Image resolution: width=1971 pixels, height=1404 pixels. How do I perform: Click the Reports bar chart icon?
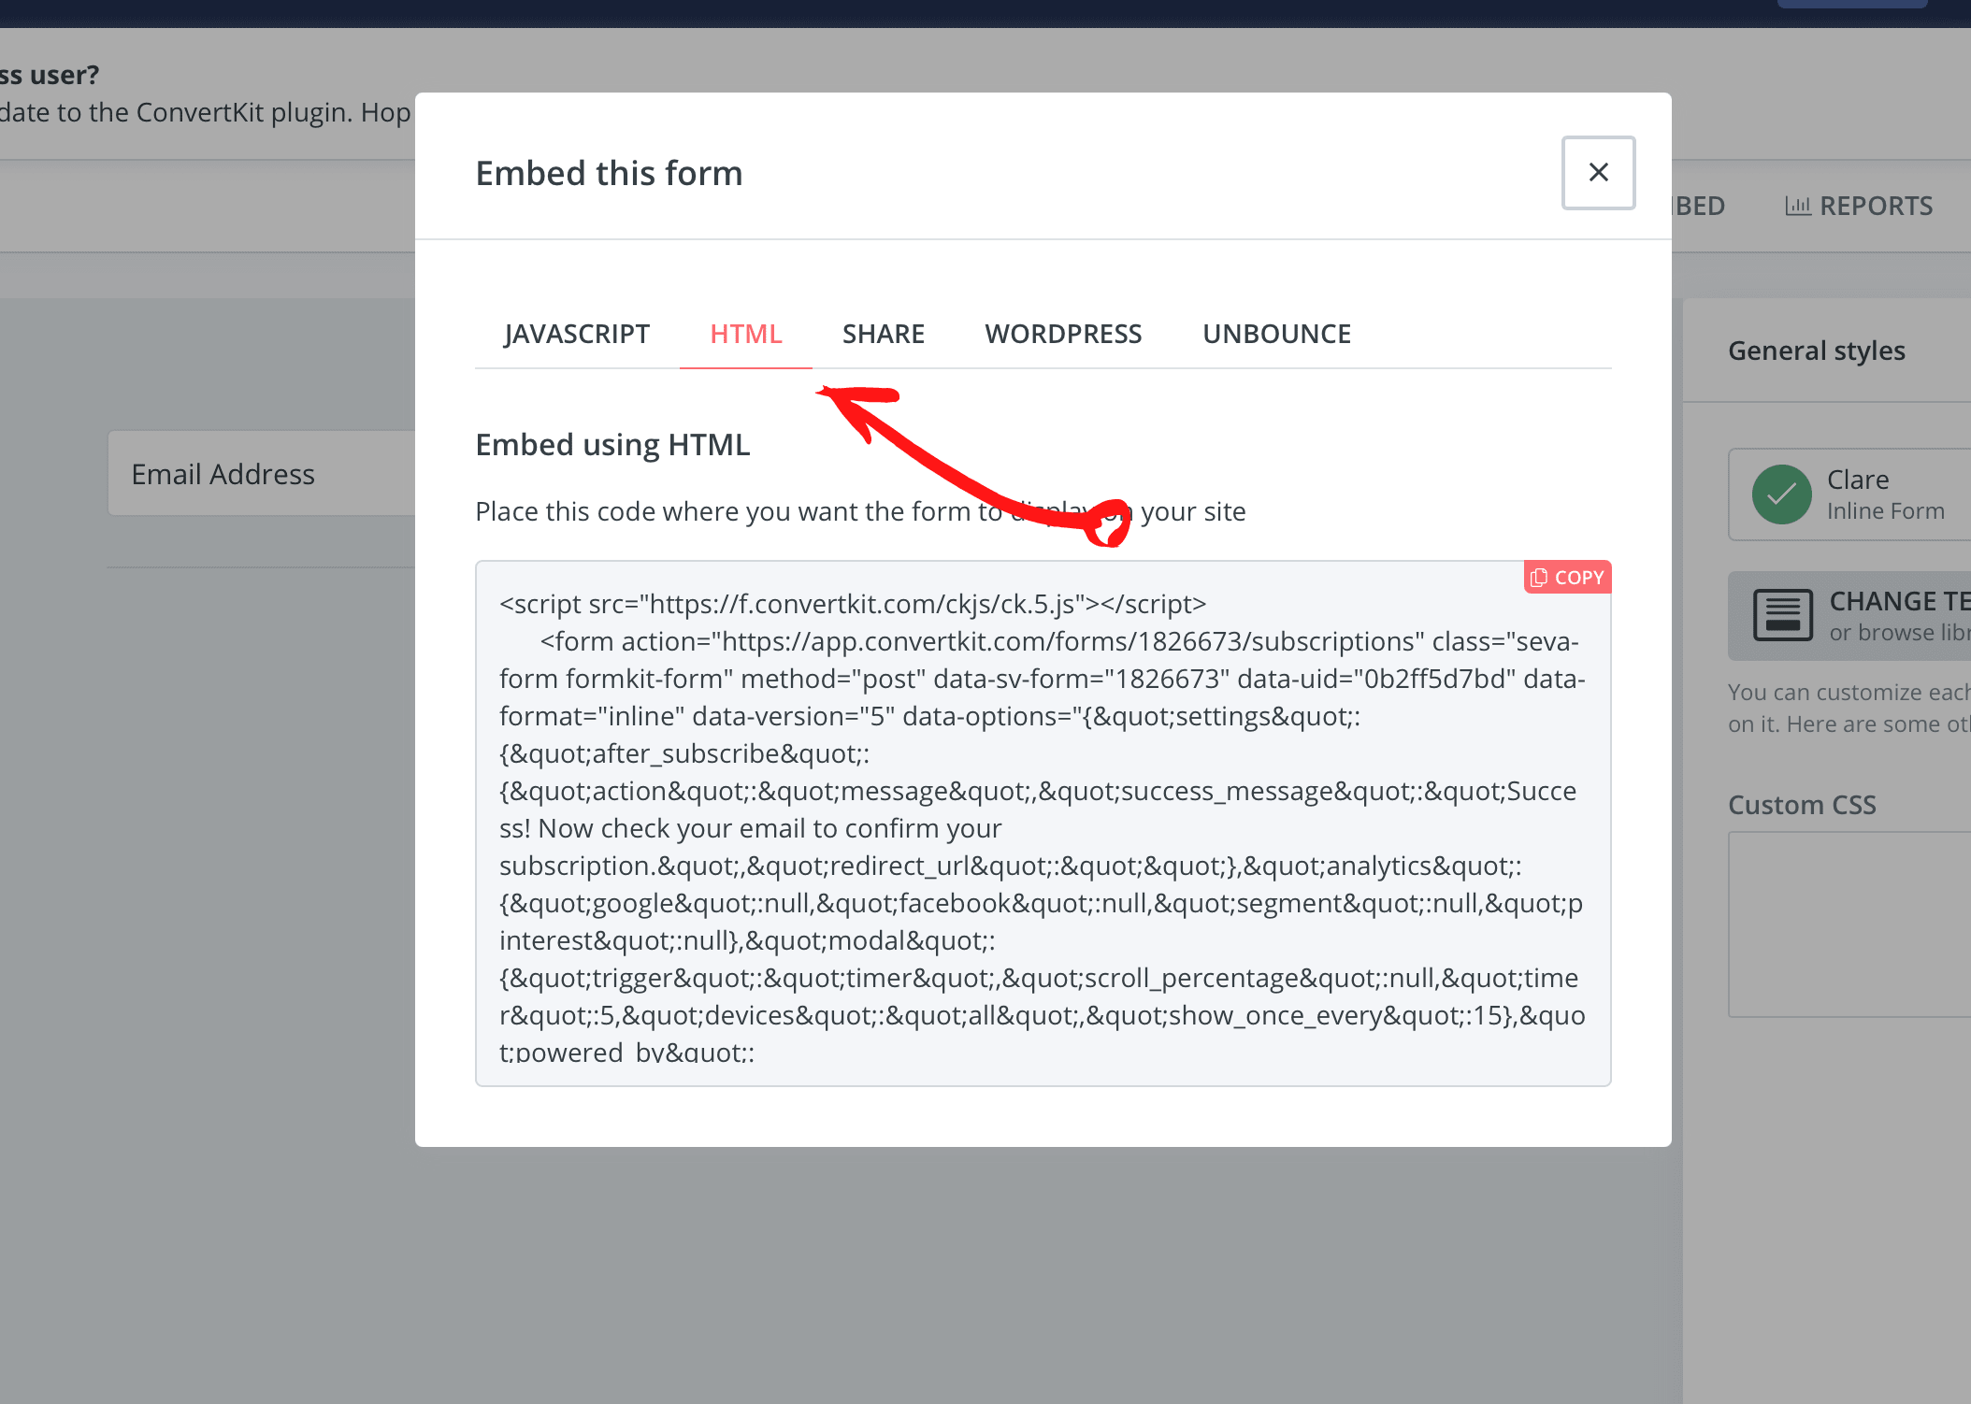click(x=1797, y=206)
